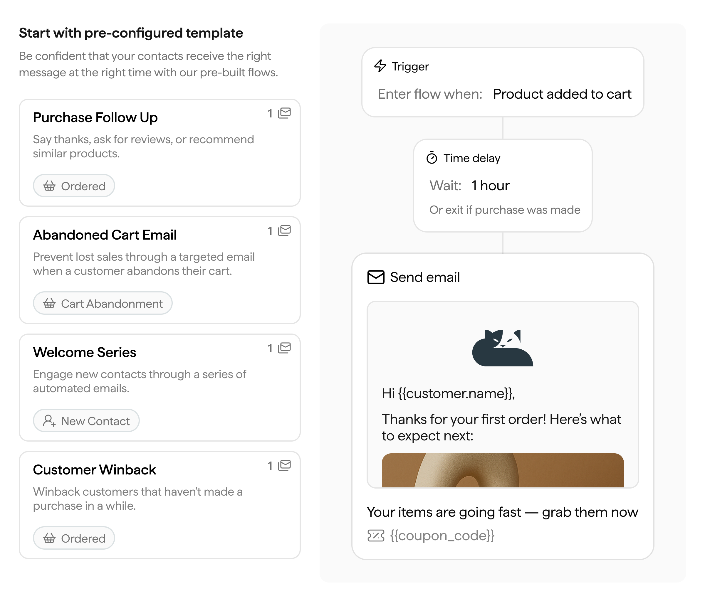The width and height of the screenshot is (705, 606).
Task: Click the envelope Send email icon
Action: [376, 277]
